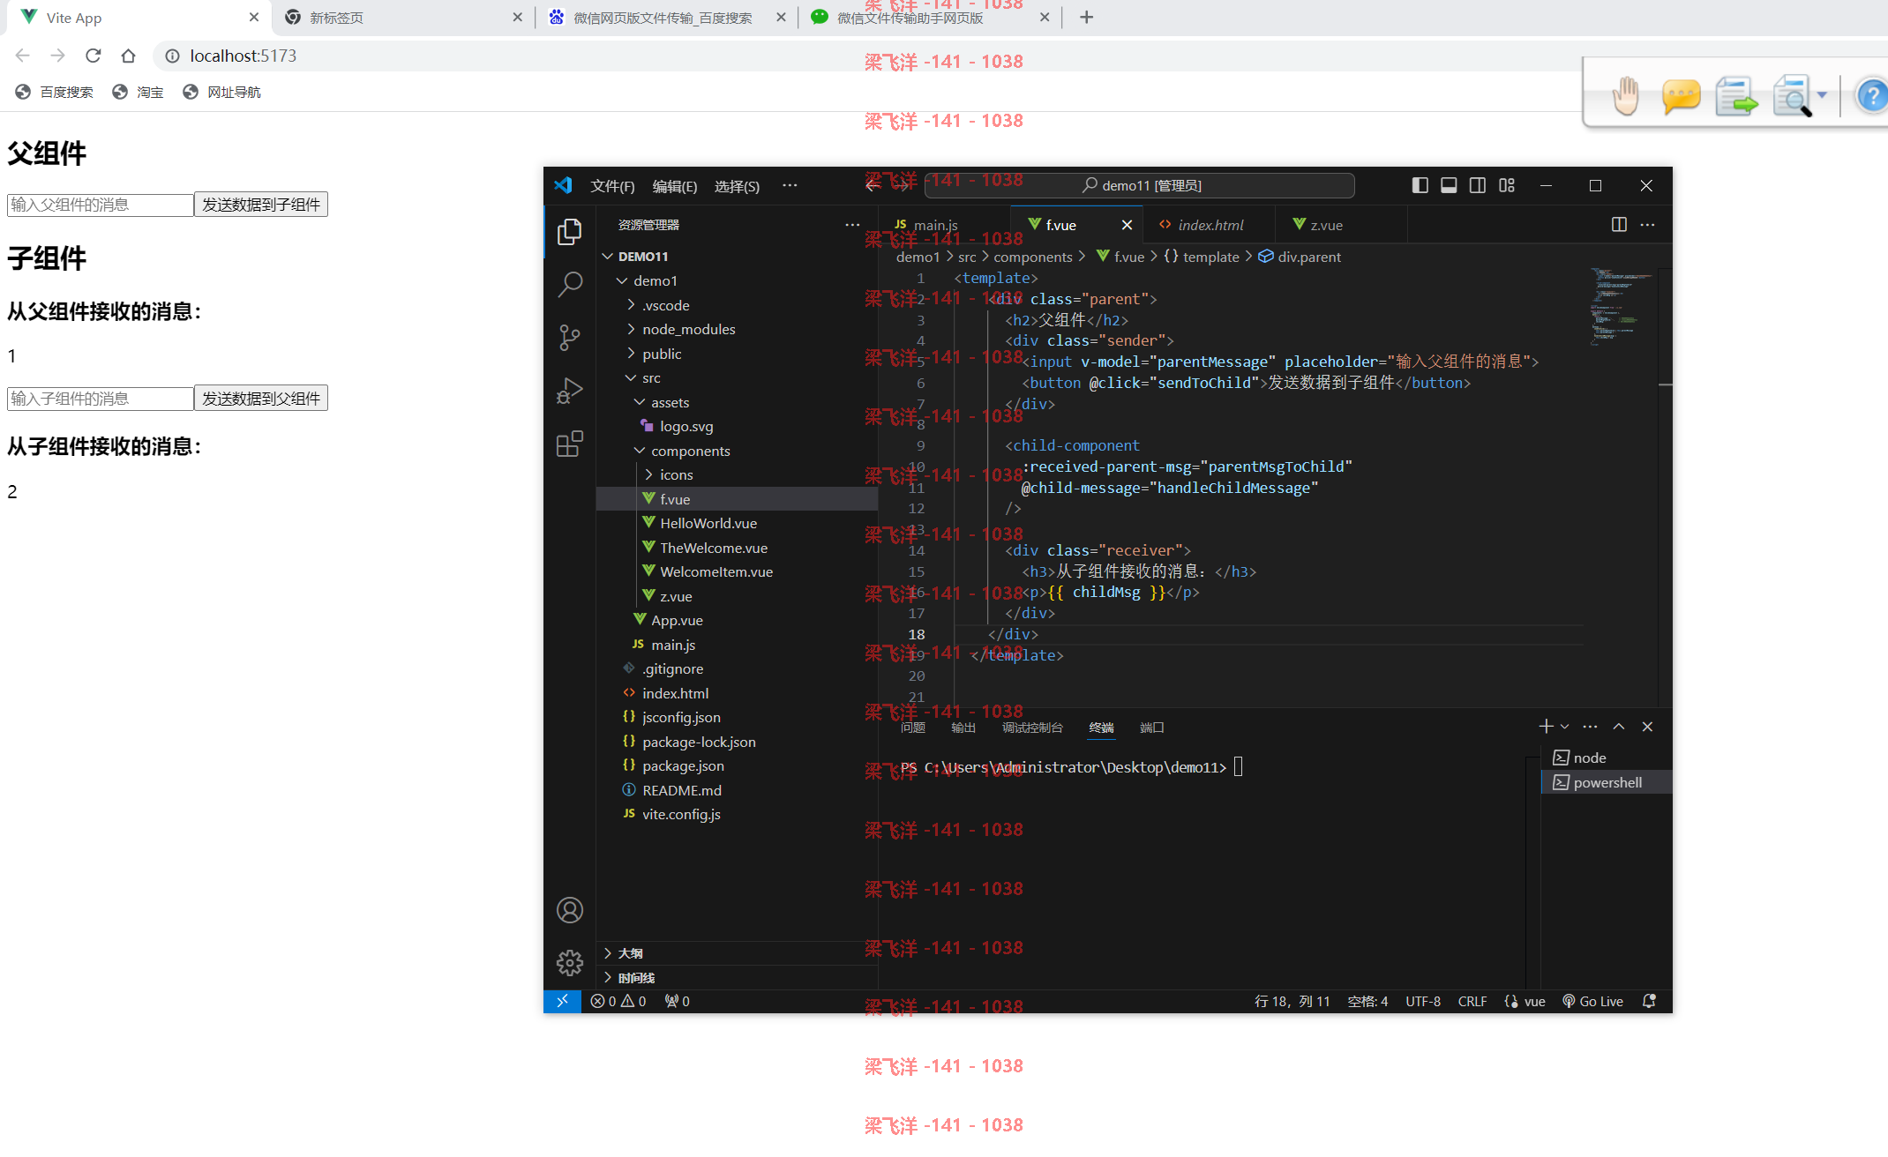Viewport: 1888px width, 1157px height.
Task: Click the notifications bell in status bar
Action: [x=1649, y=1001]
